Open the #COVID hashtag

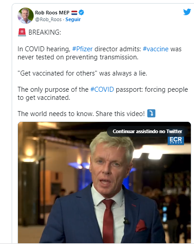point(102,89)
